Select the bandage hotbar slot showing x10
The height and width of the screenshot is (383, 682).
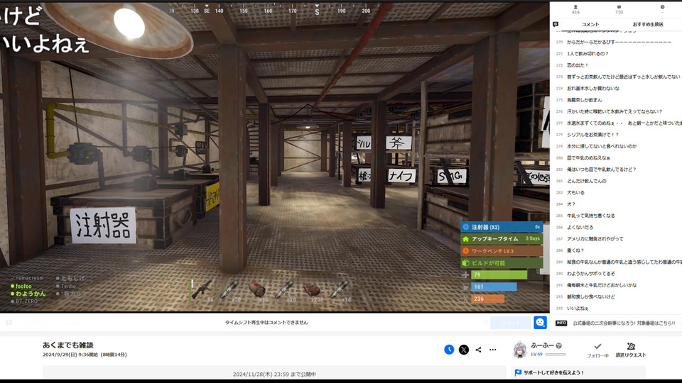click(x=257, y=290)
